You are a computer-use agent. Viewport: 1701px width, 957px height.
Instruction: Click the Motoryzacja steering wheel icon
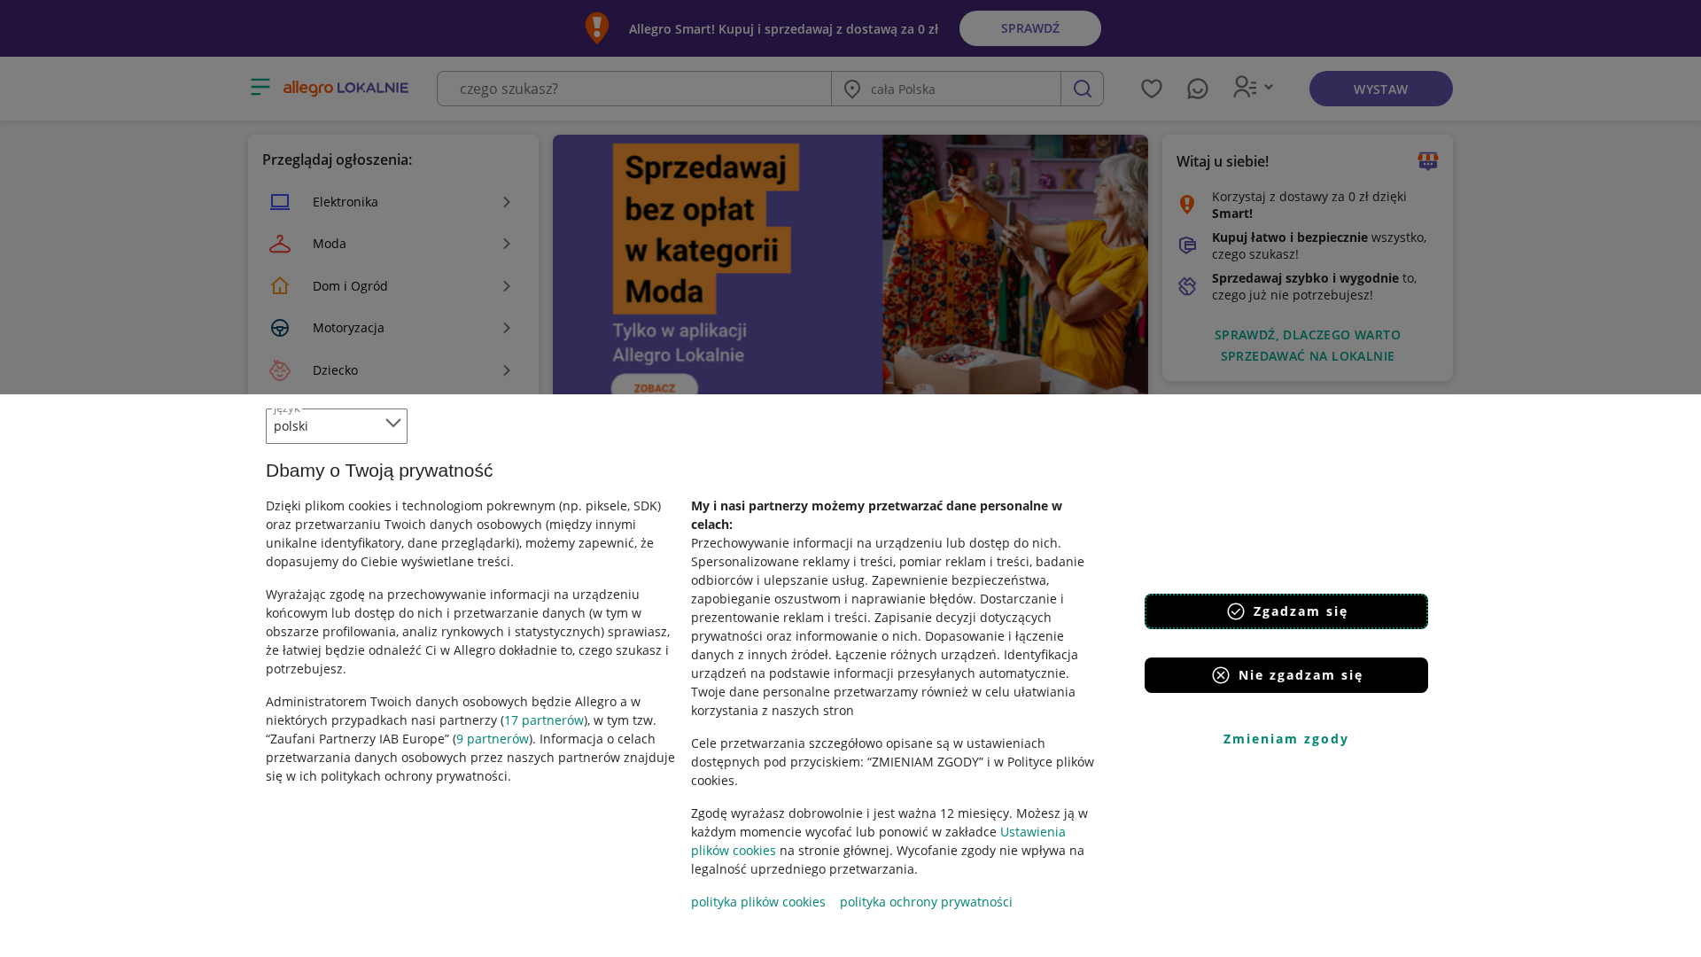click(280, 328)
